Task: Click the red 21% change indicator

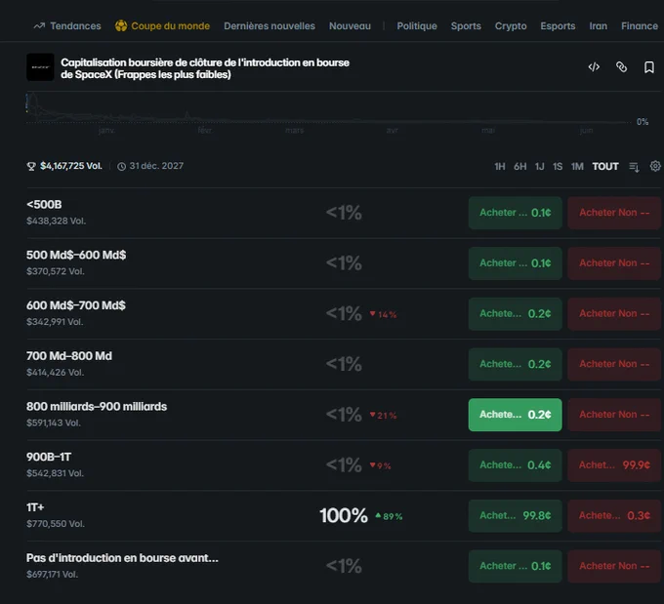Action: tap(383, 416)
